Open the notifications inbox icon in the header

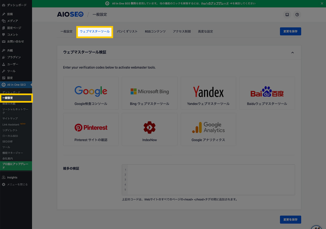pyautogui.click(x=287, y=15)
